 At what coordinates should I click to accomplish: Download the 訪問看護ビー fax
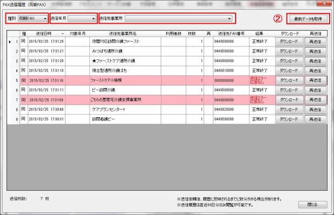coord(289,119)
